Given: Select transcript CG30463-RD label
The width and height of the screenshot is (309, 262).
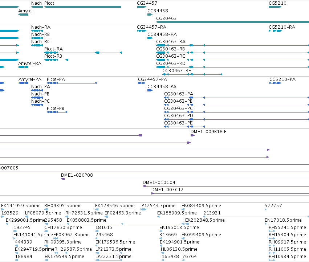Looking at the screenshot, I should [171, 64].
